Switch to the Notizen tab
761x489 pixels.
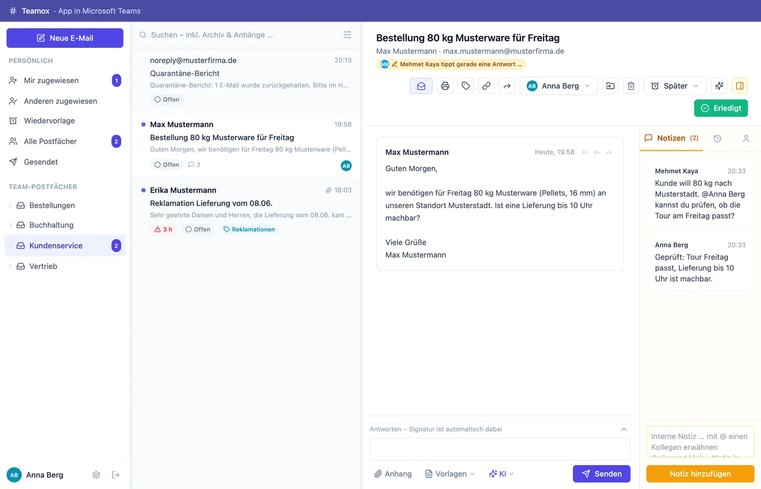coord(672,138)
